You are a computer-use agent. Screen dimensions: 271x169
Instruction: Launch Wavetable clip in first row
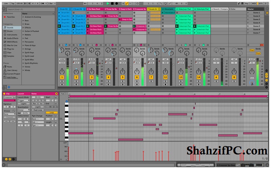click(163, 13)
